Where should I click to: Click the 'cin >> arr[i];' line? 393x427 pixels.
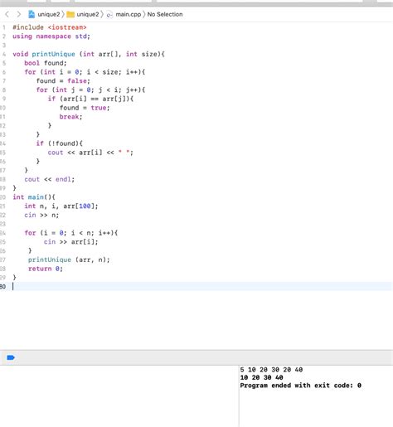[x=70, y=242]
